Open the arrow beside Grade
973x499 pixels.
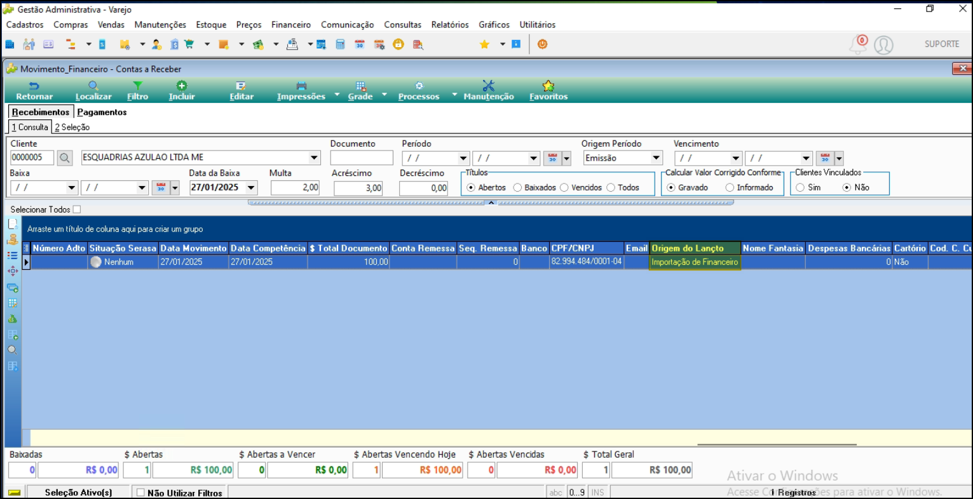(x=384, y=95)
